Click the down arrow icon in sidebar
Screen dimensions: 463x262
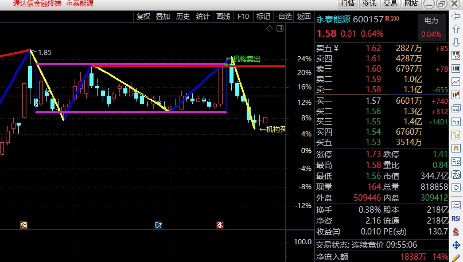[456, 42]
